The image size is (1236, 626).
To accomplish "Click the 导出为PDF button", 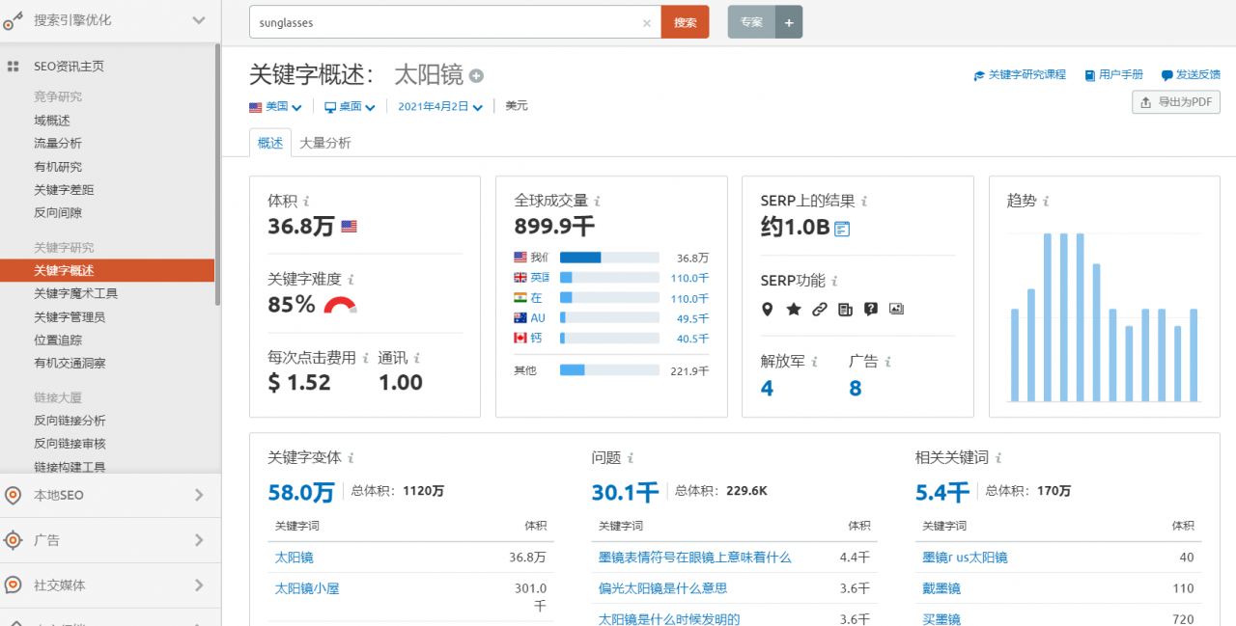I will click(x=1175, y=102).
